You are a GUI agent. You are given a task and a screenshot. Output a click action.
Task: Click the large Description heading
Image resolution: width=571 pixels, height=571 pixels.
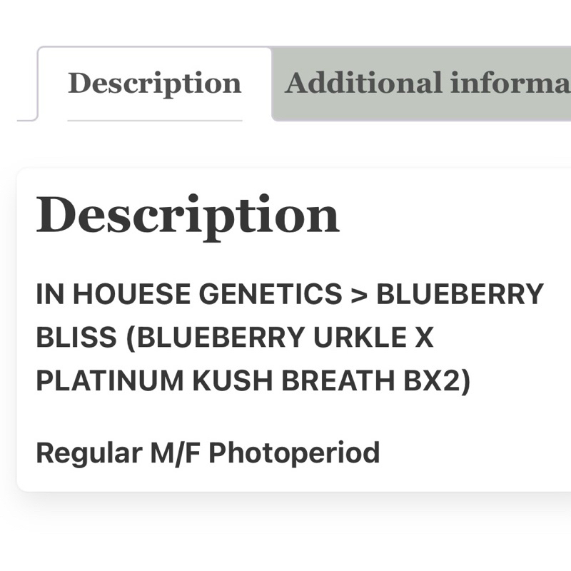(x=188, y=217)
